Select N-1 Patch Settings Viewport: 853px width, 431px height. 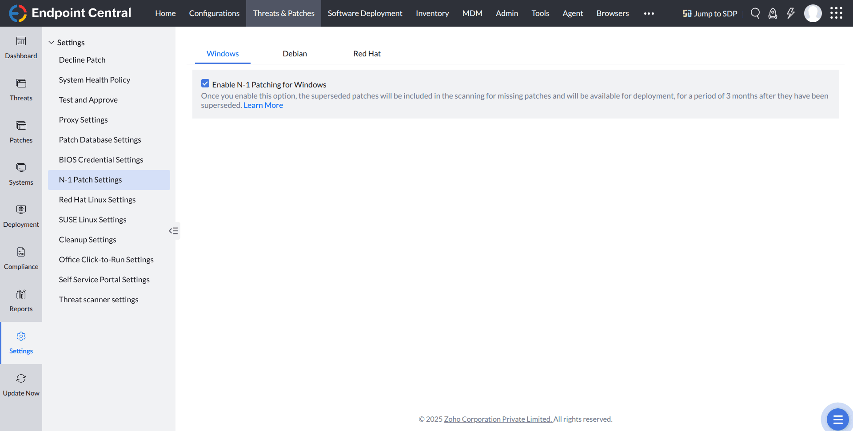(x=109, y=180)
